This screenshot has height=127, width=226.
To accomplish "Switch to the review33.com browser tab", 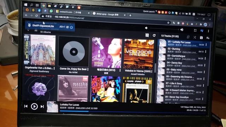I will (72, 12).
